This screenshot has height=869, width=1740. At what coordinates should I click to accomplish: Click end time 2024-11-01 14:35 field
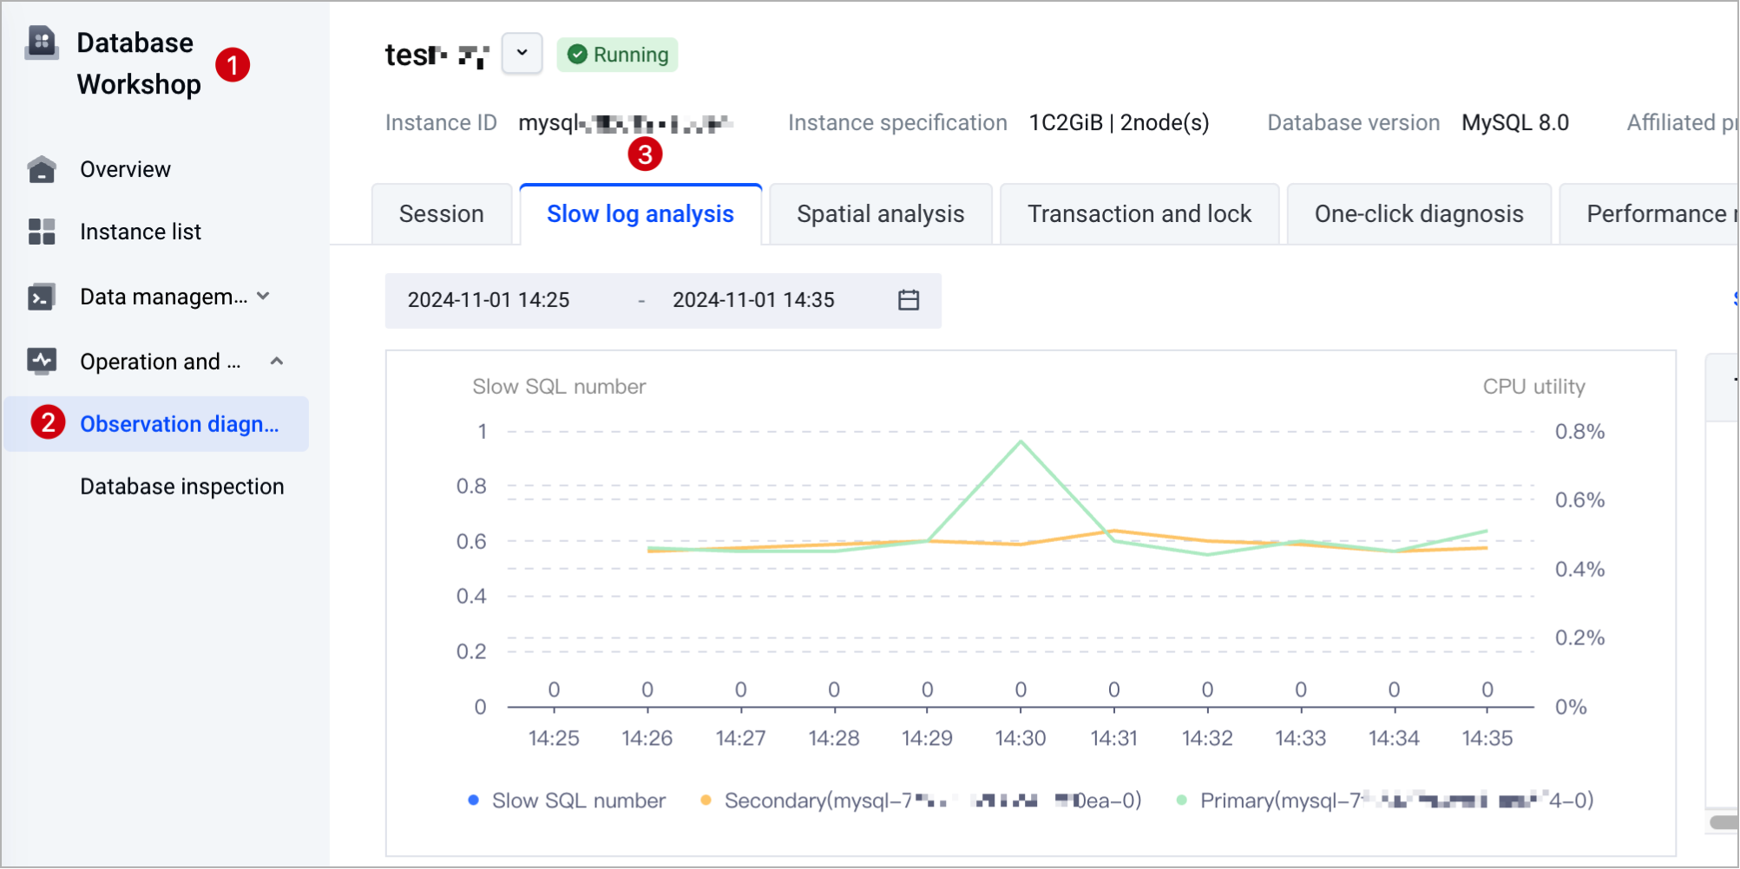click(753, 300)
